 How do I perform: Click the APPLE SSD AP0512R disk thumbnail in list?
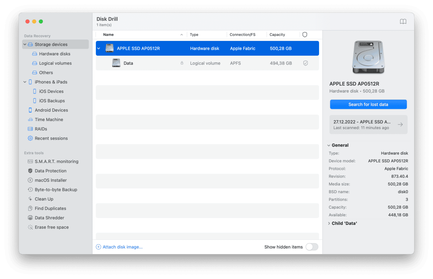[109, 48]
